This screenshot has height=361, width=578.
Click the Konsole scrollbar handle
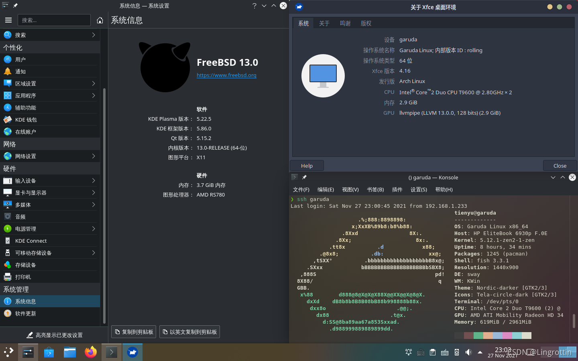click(x=574, y=321)
